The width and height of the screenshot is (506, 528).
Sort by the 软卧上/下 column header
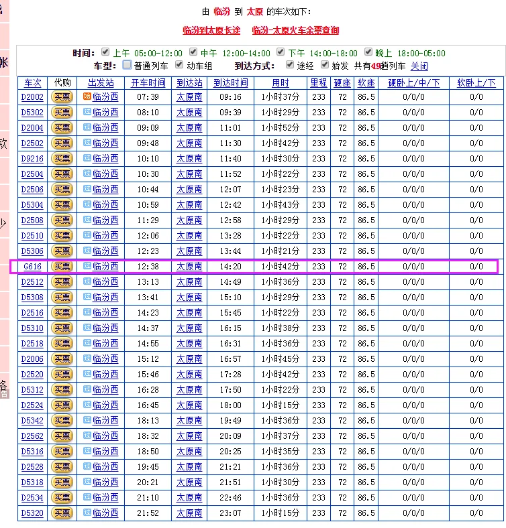pyautogui.click(x=476, y=83)
